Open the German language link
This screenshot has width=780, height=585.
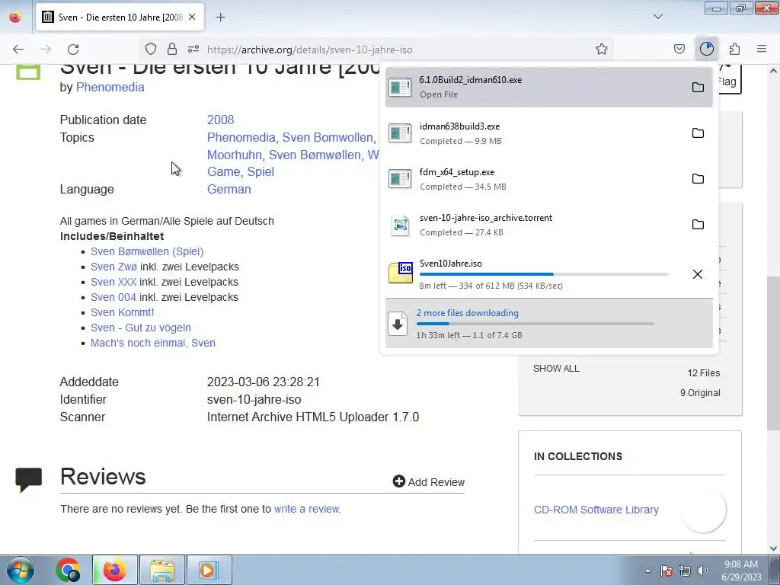[x=229, y=190]
